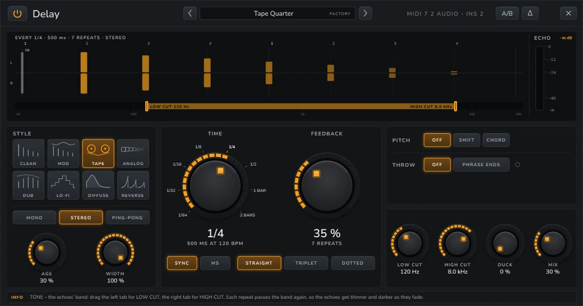The width and height of the screenshot is (583, 306).
Task: Click the 120 Hz low cut value
Action: point(409,271)
